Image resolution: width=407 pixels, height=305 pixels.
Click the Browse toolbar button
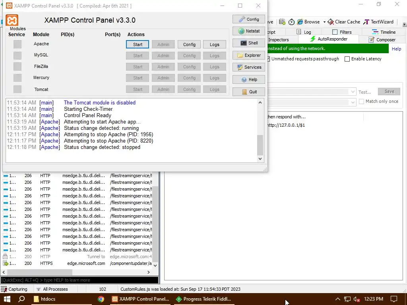pos(308,22)
